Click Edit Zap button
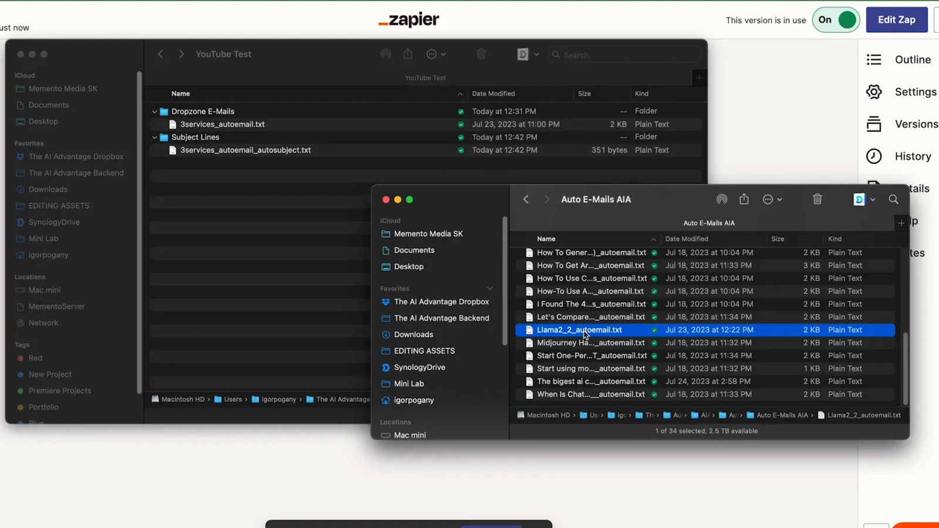 coord(896,20)
